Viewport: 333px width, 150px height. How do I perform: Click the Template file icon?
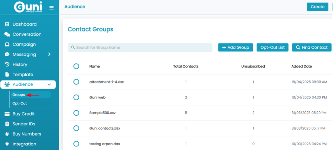7,74
